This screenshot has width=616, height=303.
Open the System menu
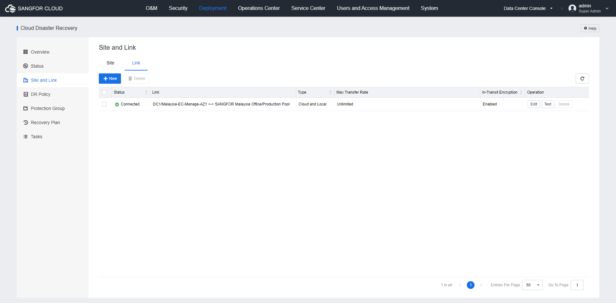tap(429, 8)
